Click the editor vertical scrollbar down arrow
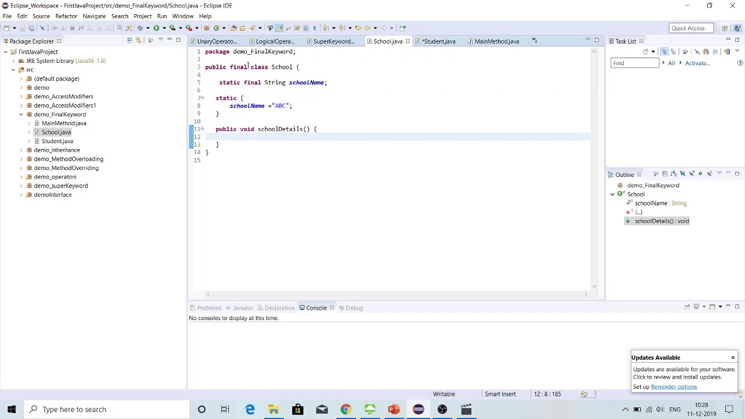The width and height of the screenshot is (745, 419). (x=594, y=286)
